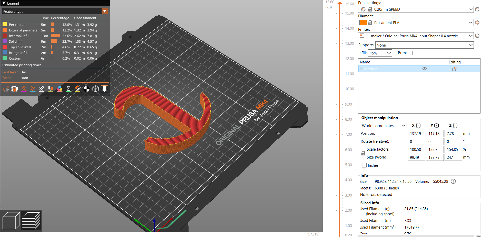Open the Feature type view dropdown
The image size is (481, 237).
coord(104,11)
